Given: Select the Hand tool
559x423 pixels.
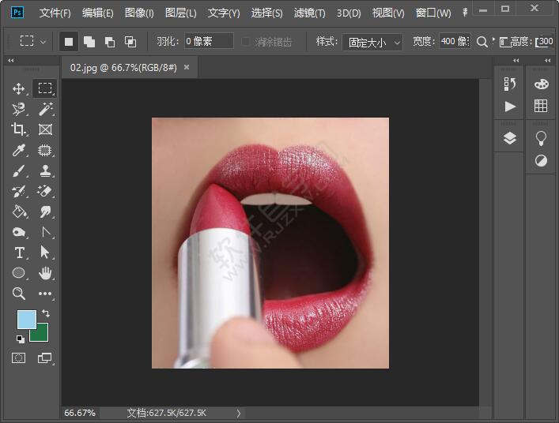Looking at the screenshot, I should point(45,273).
